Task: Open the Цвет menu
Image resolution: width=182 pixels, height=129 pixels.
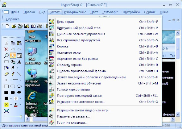Action: [x=94, y=12]
